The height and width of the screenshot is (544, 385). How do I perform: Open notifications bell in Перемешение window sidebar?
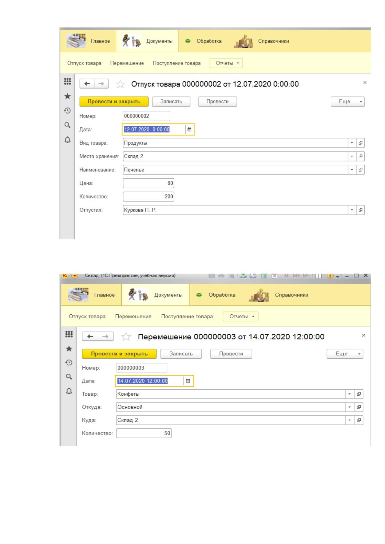point(69,391)
